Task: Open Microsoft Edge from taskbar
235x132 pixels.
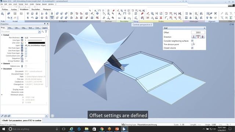Action: (72, 129)
